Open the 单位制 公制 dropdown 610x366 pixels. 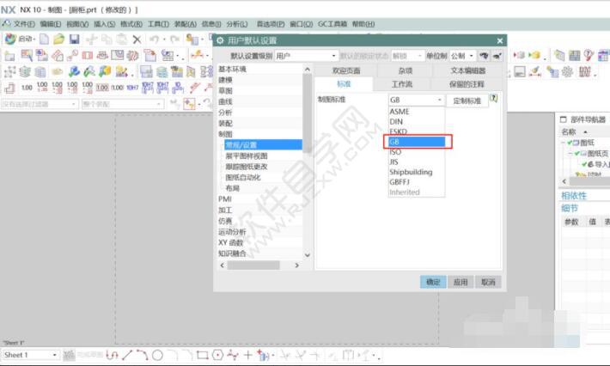[462, 56]
